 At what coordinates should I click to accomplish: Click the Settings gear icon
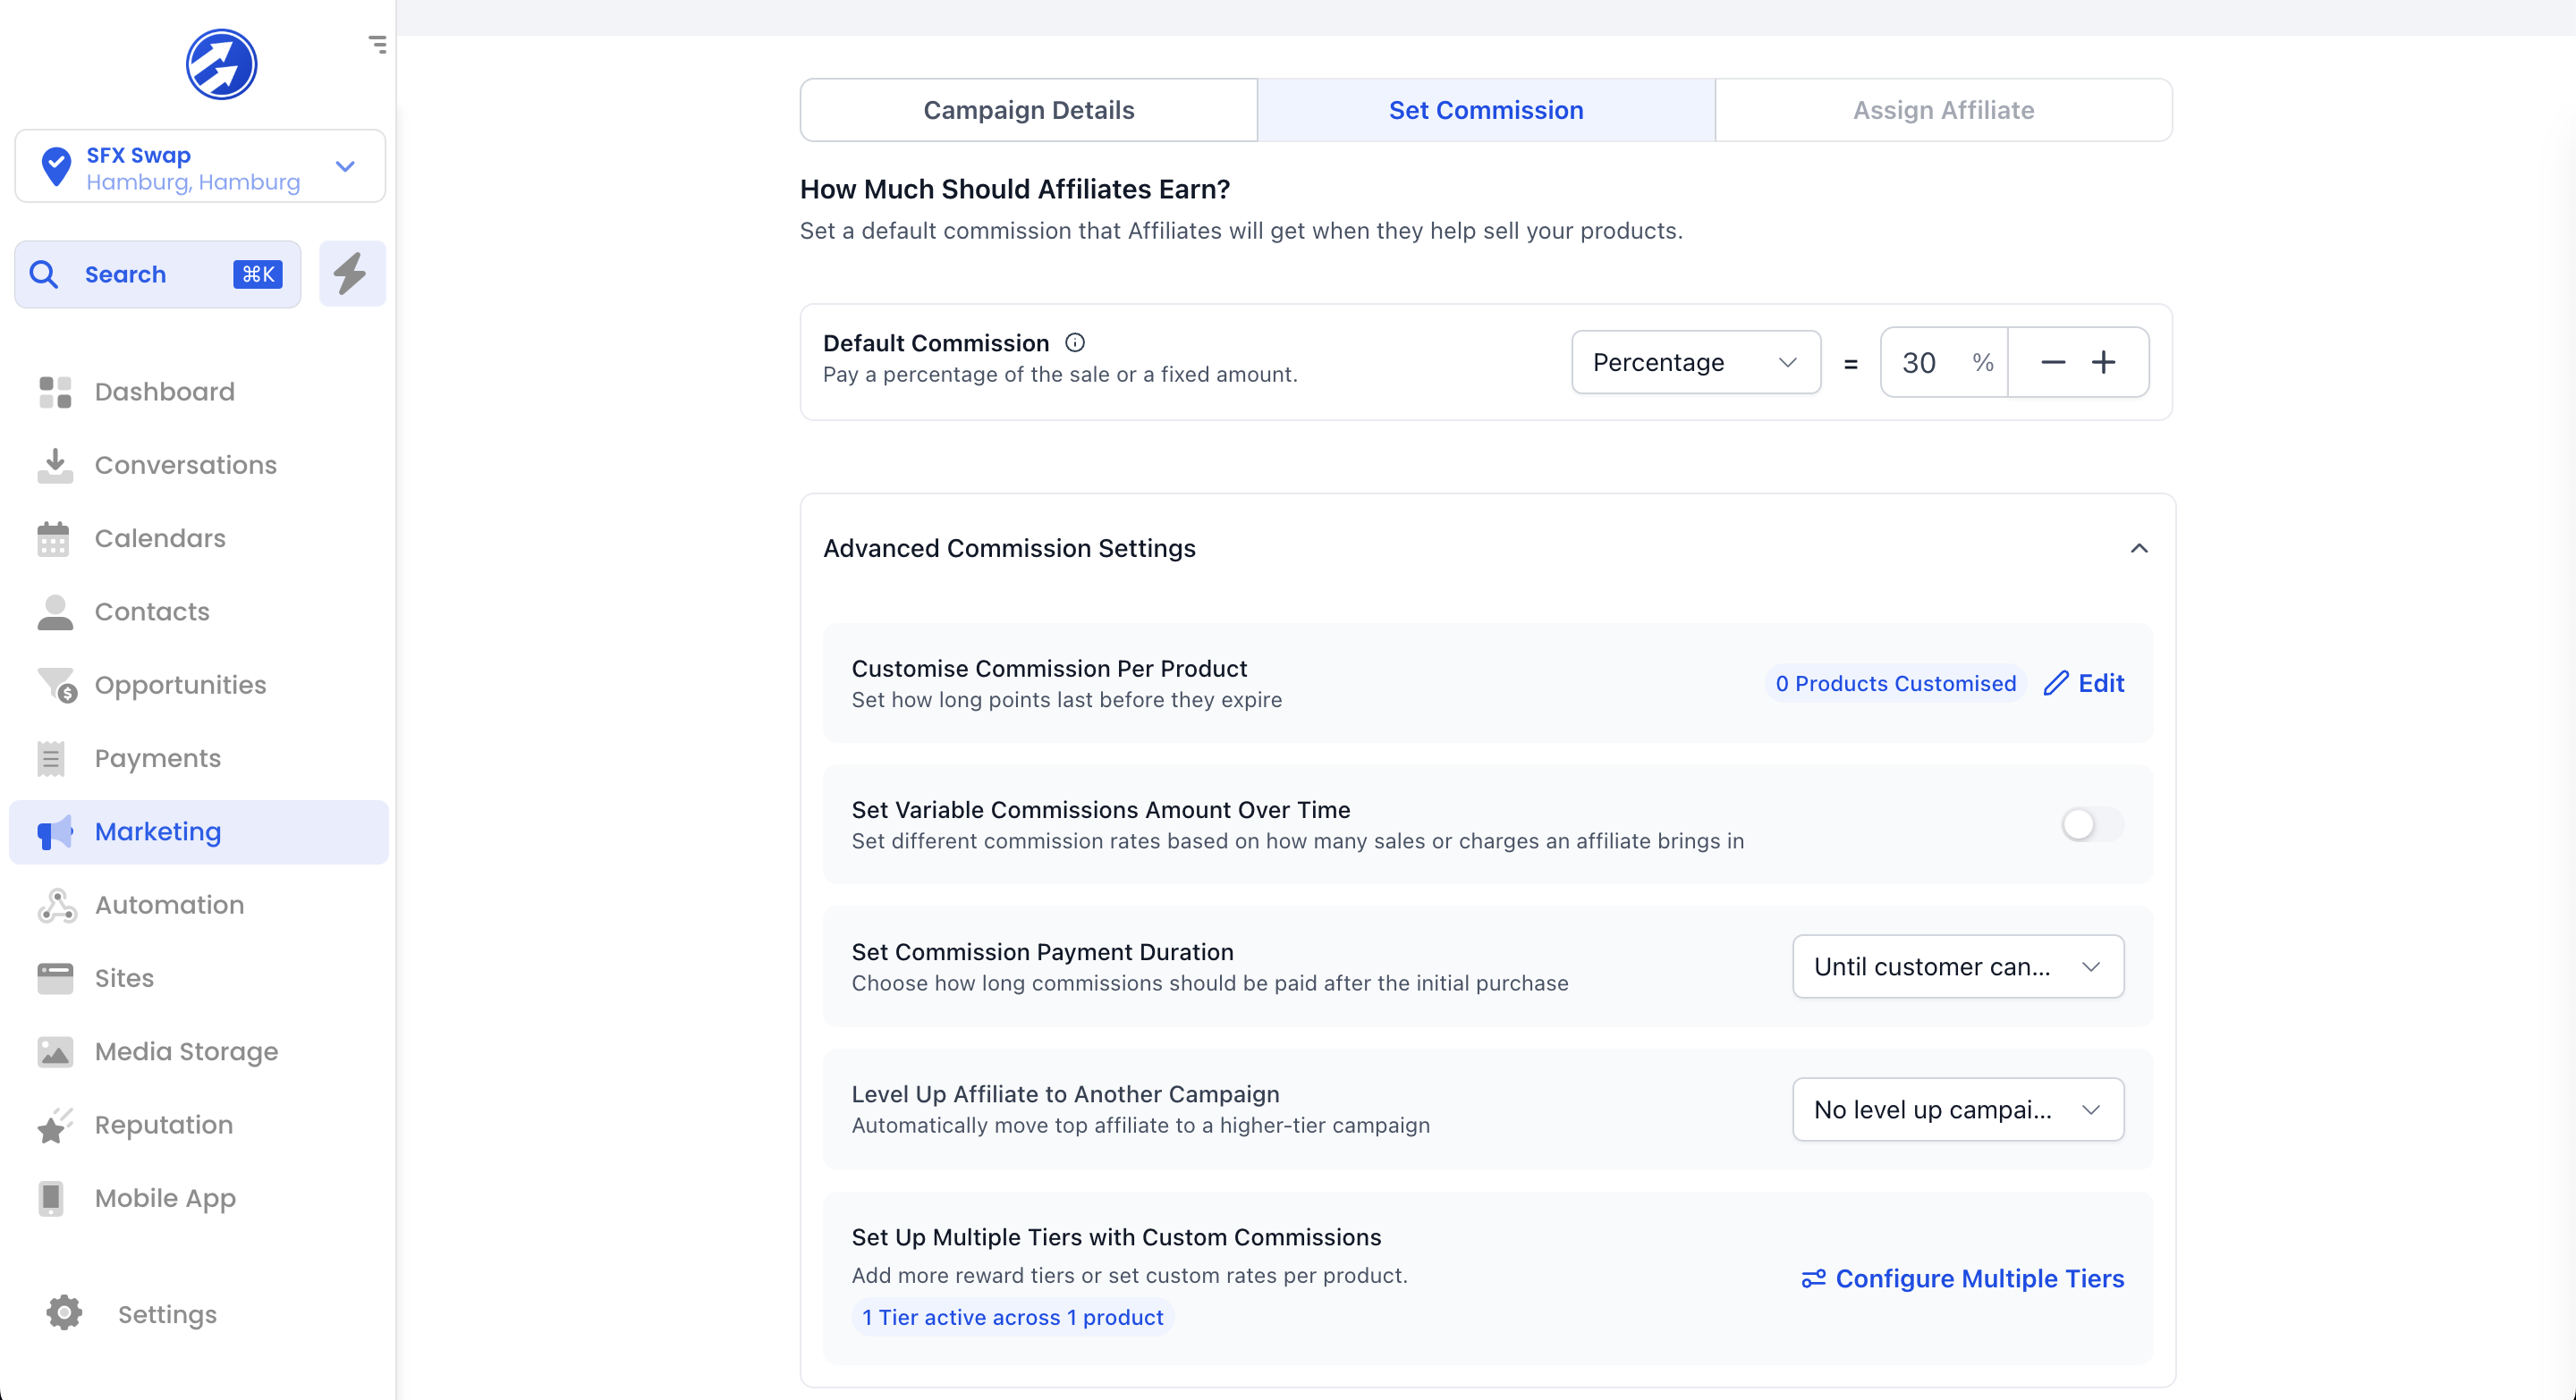coord(64,1313)
